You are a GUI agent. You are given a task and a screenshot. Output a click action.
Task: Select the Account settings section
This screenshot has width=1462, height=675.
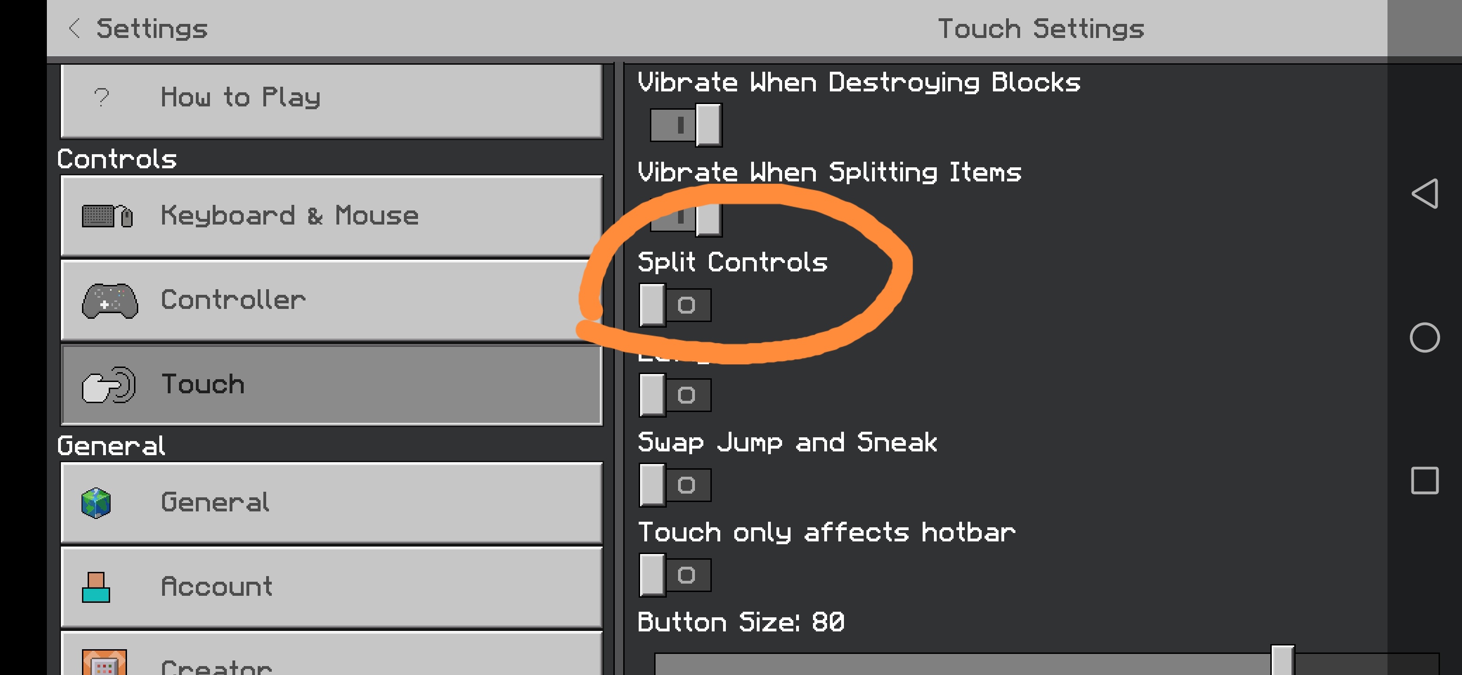[331, 587]
